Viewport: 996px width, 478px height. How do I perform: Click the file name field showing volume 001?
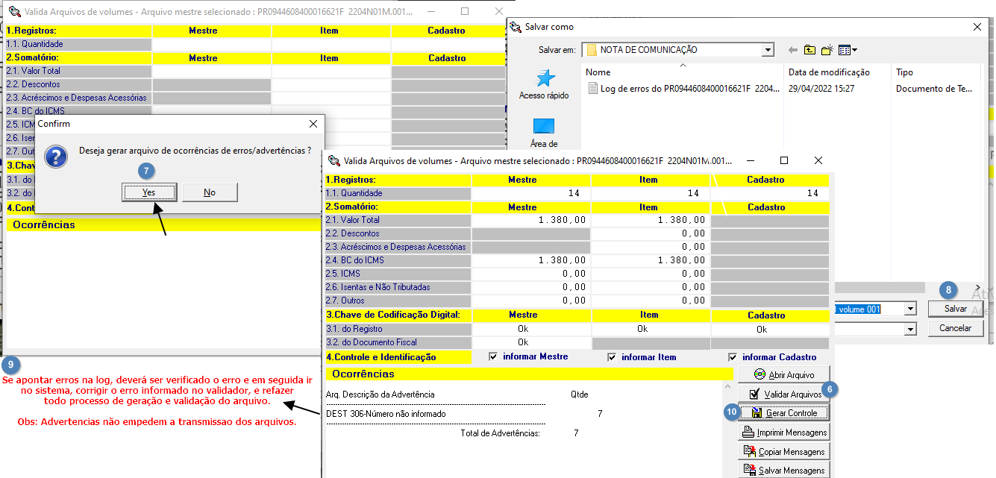[x=868, y=309]
